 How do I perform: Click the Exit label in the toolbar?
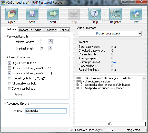point(136,22)
